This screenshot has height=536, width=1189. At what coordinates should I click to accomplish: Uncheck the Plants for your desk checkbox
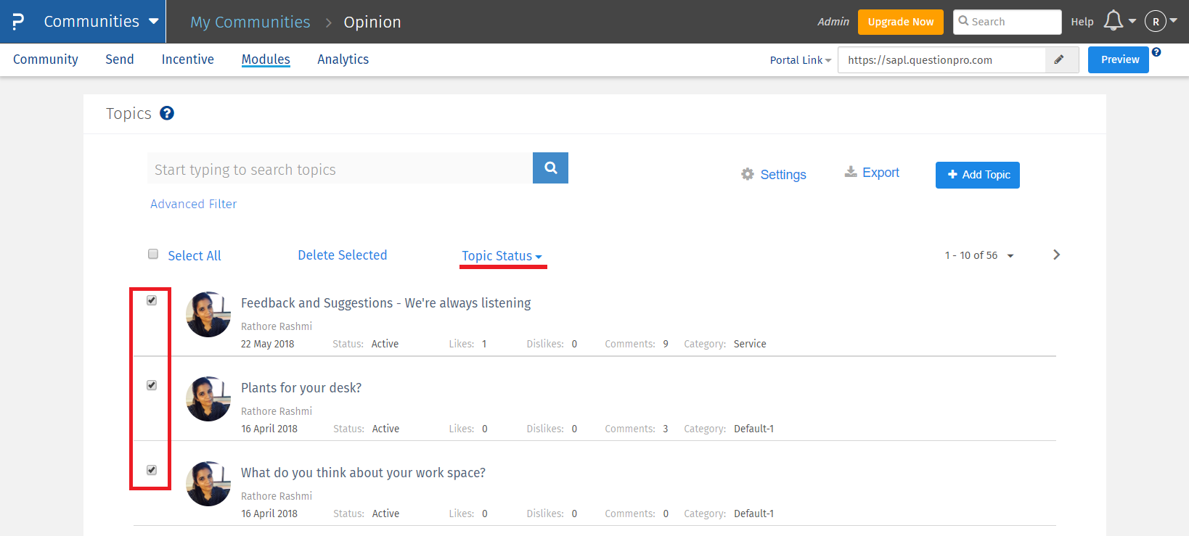[152, 385]
